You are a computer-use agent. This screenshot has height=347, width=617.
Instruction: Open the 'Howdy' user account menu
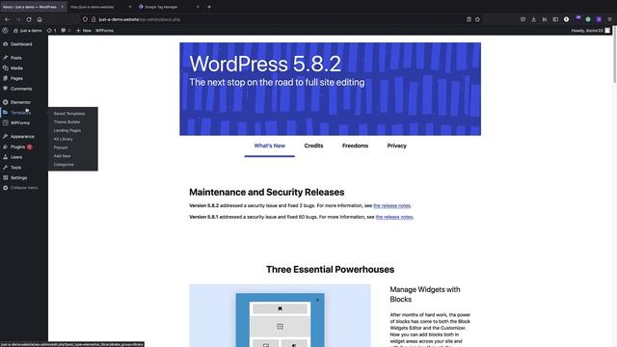[591, 30]
